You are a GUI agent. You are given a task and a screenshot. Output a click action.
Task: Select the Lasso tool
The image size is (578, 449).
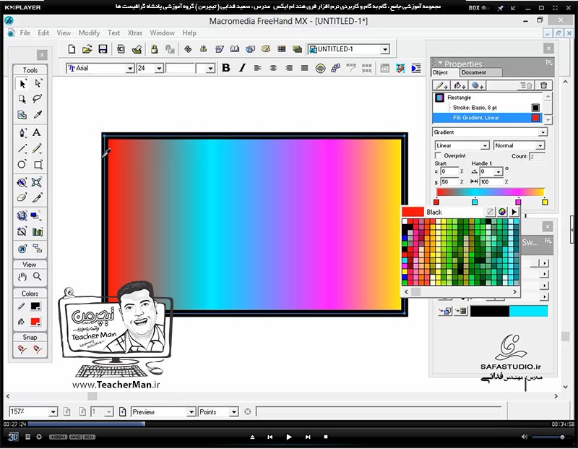pyautogui.click(x=38, y=99)
